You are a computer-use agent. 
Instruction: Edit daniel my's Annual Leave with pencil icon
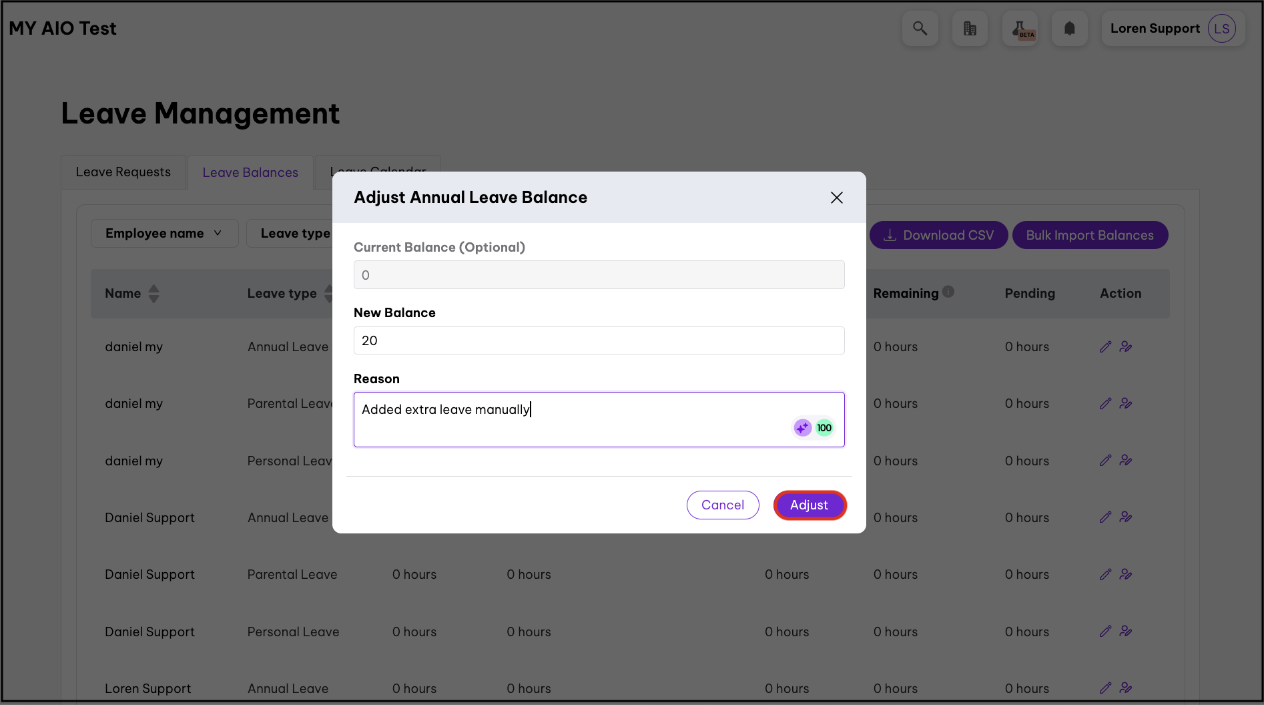point(1106,346)
